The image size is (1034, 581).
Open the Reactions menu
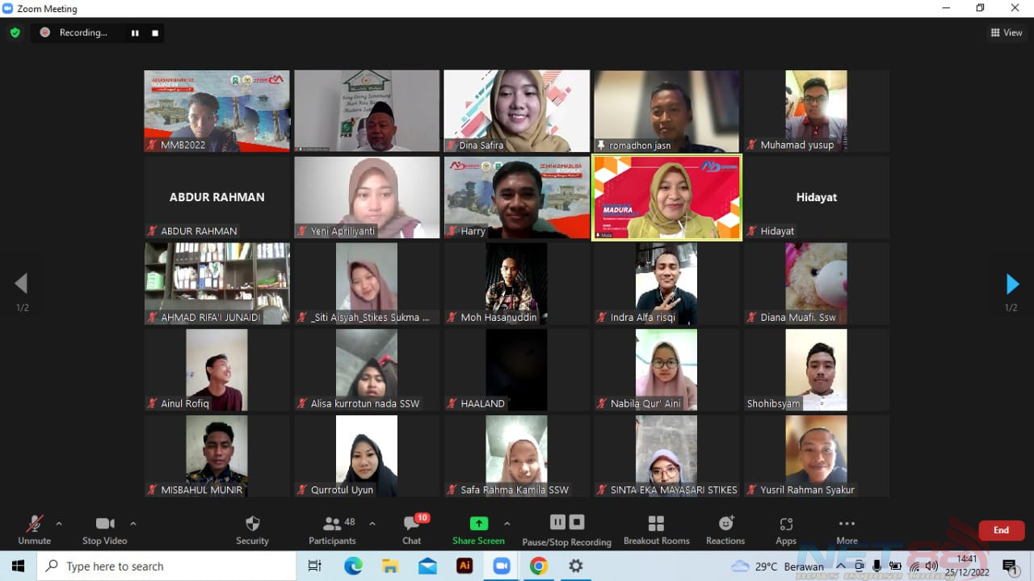click(725, 529)
